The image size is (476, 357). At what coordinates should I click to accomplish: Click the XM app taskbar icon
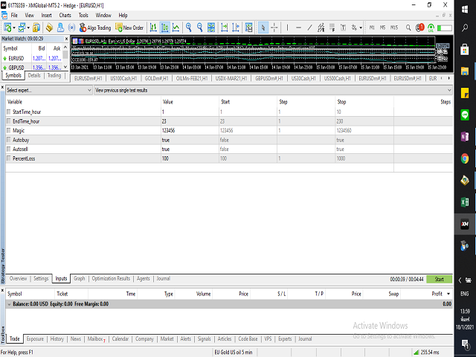click(x=464, y=222)
